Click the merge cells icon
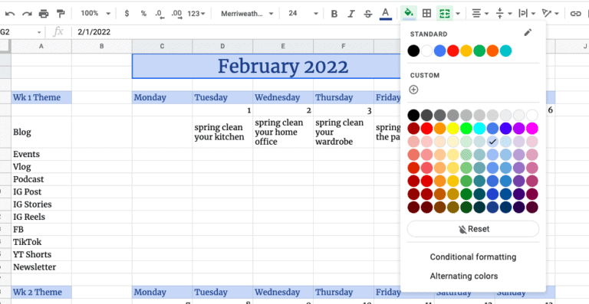This screenshot has width=589, height=304. [445, 14]
